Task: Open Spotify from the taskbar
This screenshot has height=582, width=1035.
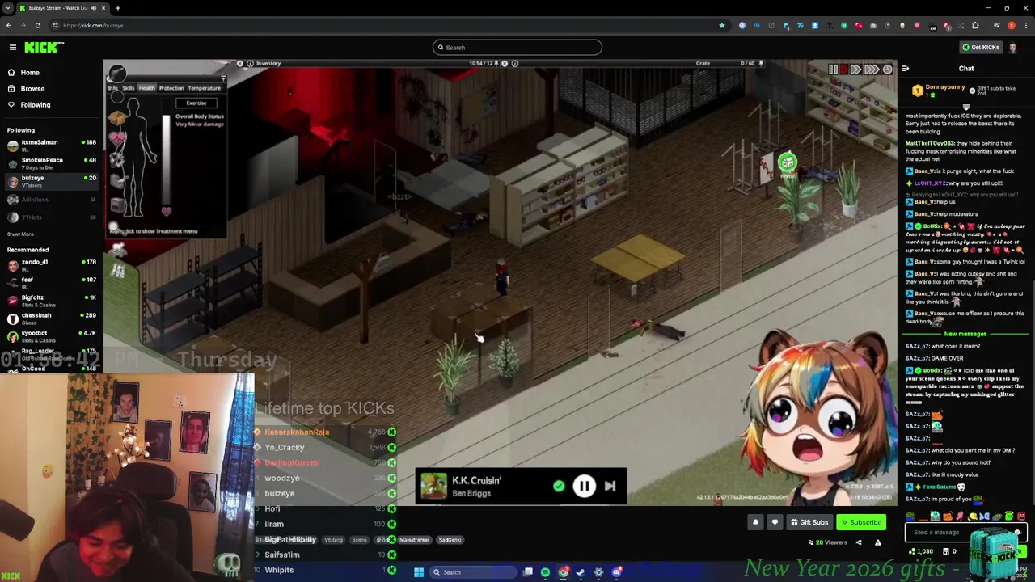Action: tap(545, 572)
